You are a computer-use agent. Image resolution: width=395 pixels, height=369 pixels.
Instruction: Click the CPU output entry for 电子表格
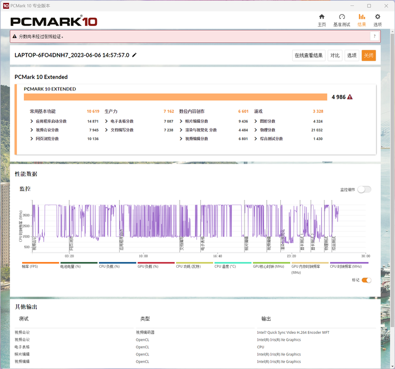(260, 347)
